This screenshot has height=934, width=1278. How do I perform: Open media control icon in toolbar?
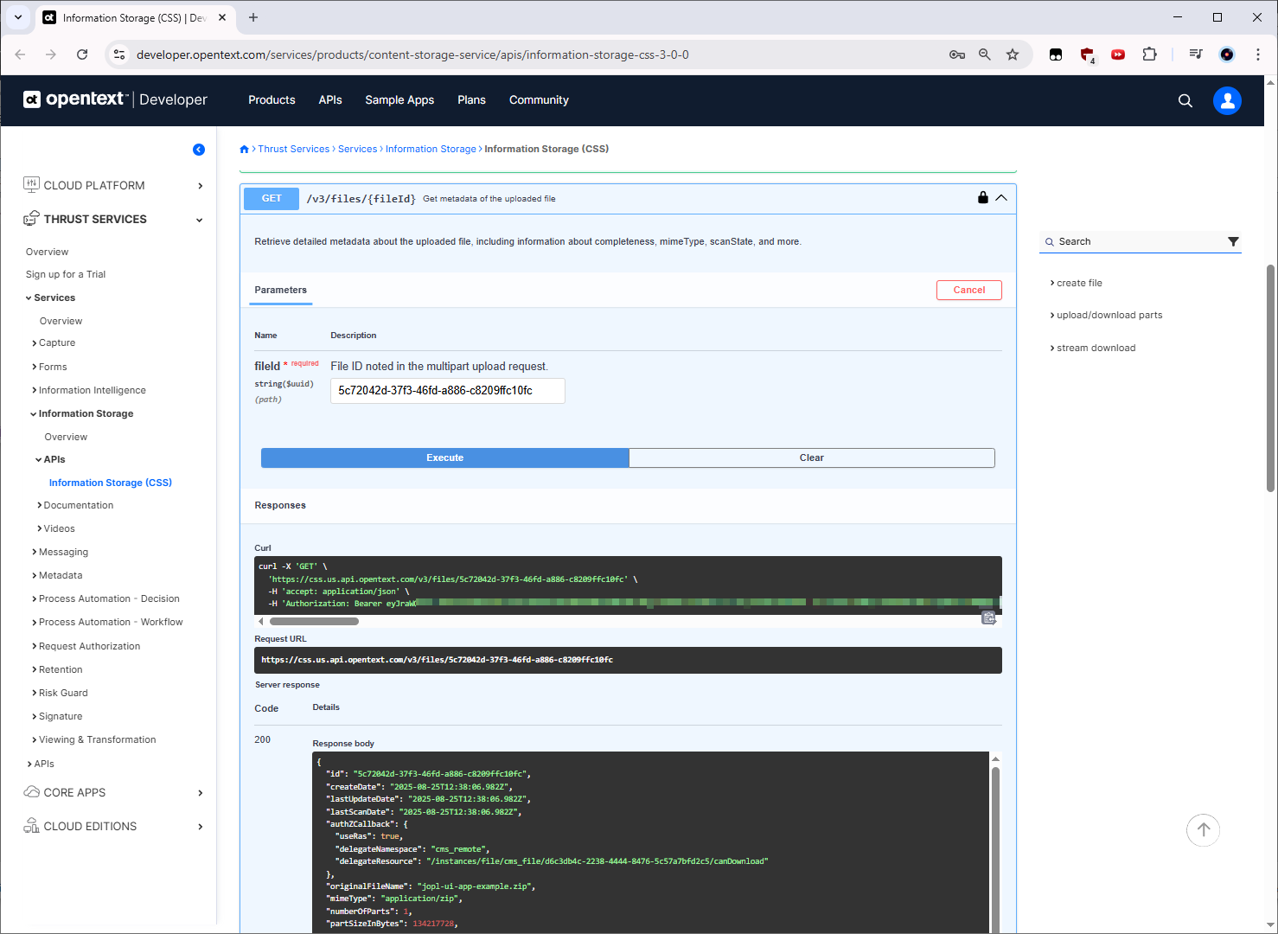tap(1196, 54)
